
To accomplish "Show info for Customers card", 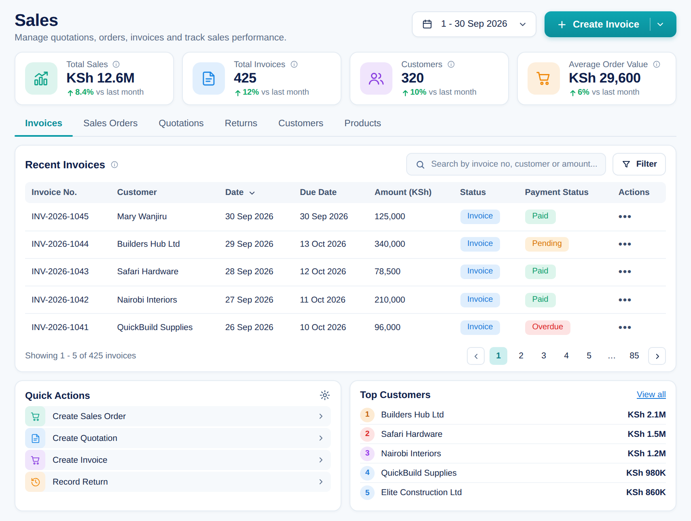I will (451, 64).
